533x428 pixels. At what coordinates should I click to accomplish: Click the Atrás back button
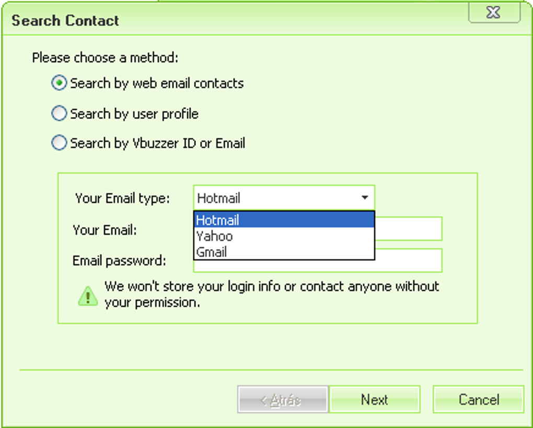[x=283, y=400]
